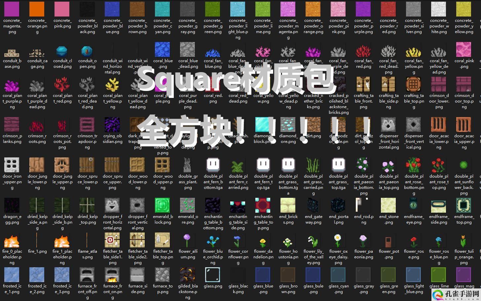Select coral_fan_red.png icon
This screenshot has height=301, width=481.
tap(363, 52)
